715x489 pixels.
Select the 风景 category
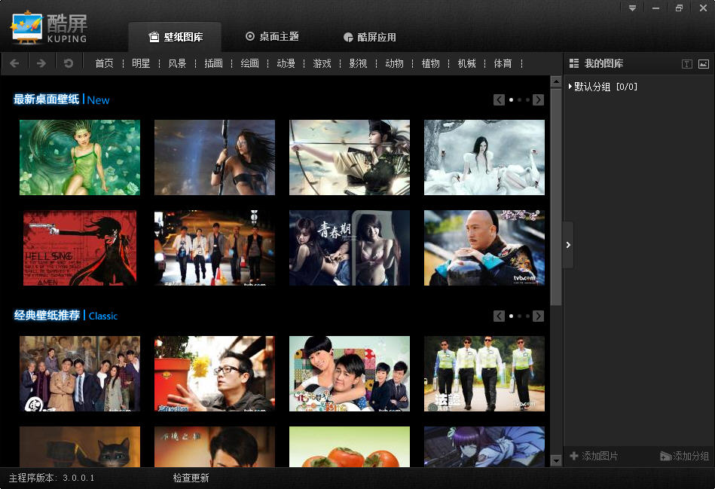[177, 63]
